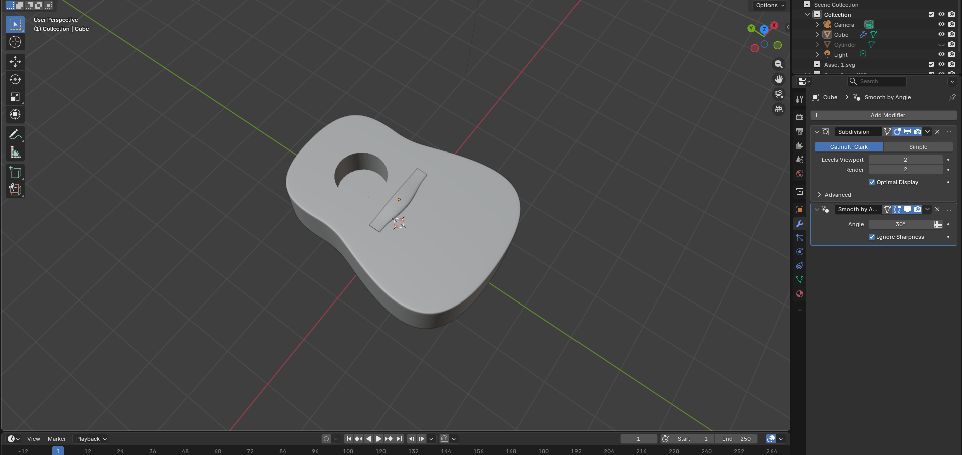Image resolution: width=962 pixels, height=455 pixels.
Task: Open the Playback dropdown in timeline
Action: [x=91, y=439]
